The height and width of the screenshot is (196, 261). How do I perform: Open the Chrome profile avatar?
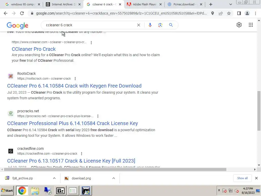[x=247, y=13]
